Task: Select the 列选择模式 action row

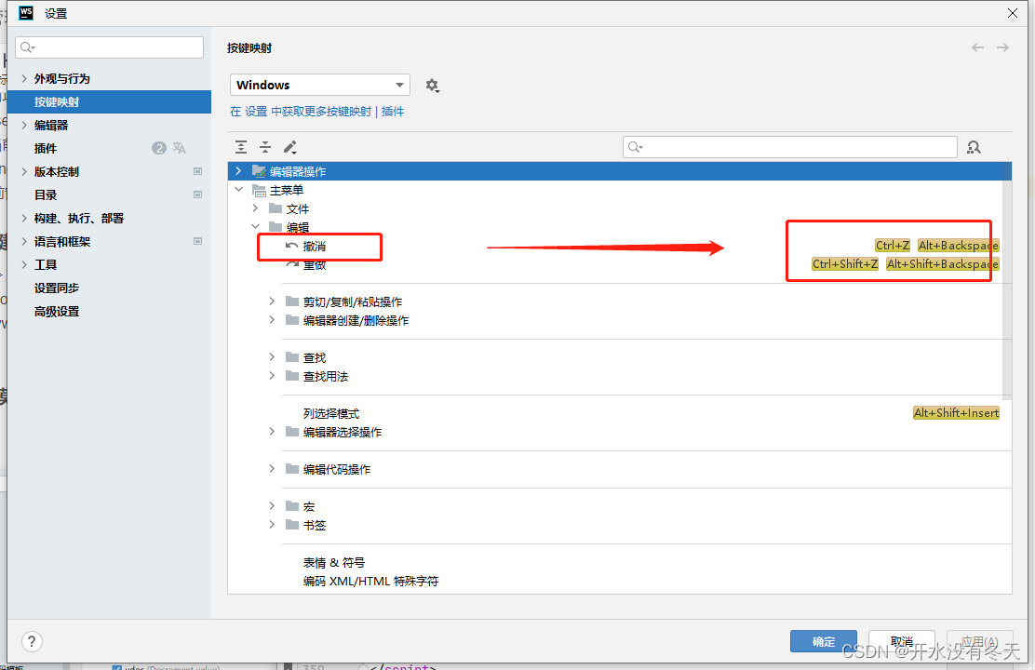Action: [x=620, y=413]
